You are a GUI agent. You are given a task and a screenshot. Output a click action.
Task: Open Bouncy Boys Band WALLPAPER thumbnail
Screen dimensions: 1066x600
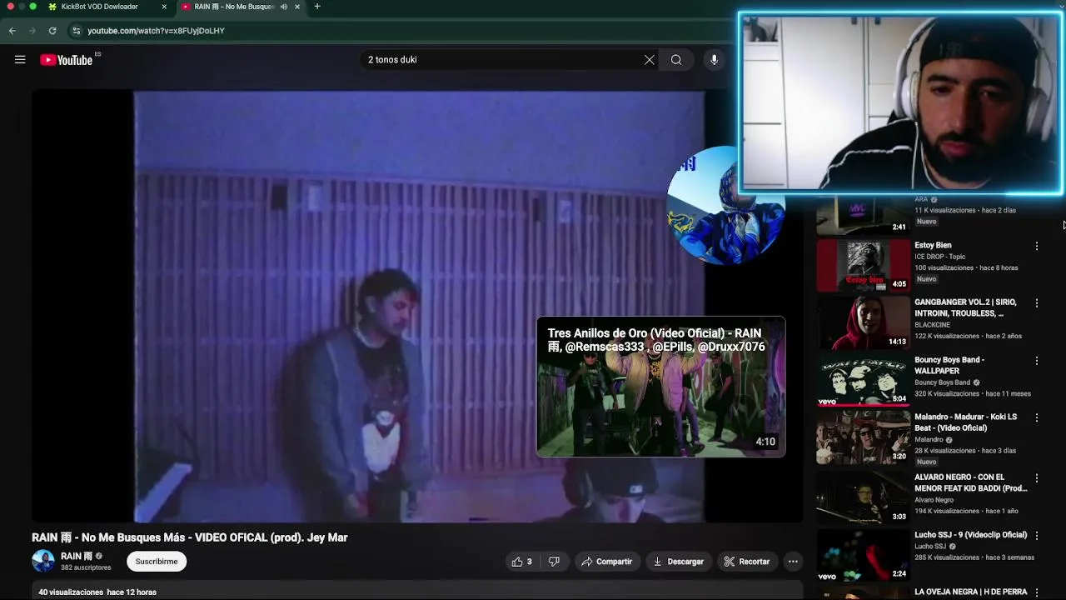click(863, 381)
